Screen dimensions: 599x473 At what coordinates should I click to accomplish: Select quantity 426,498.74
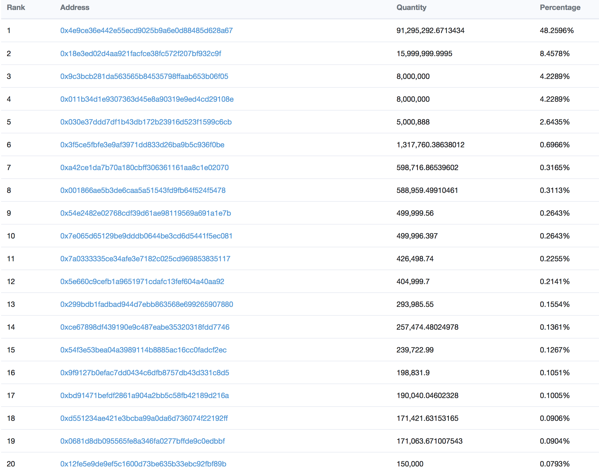pyautogui.click(x=415, y=259)
